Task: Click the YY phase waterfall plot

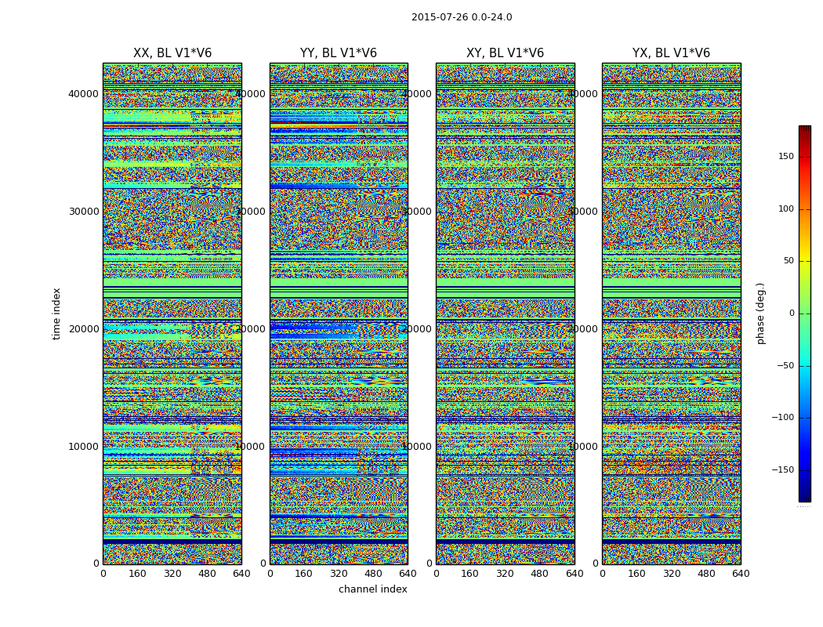Action: click(339, 313)
